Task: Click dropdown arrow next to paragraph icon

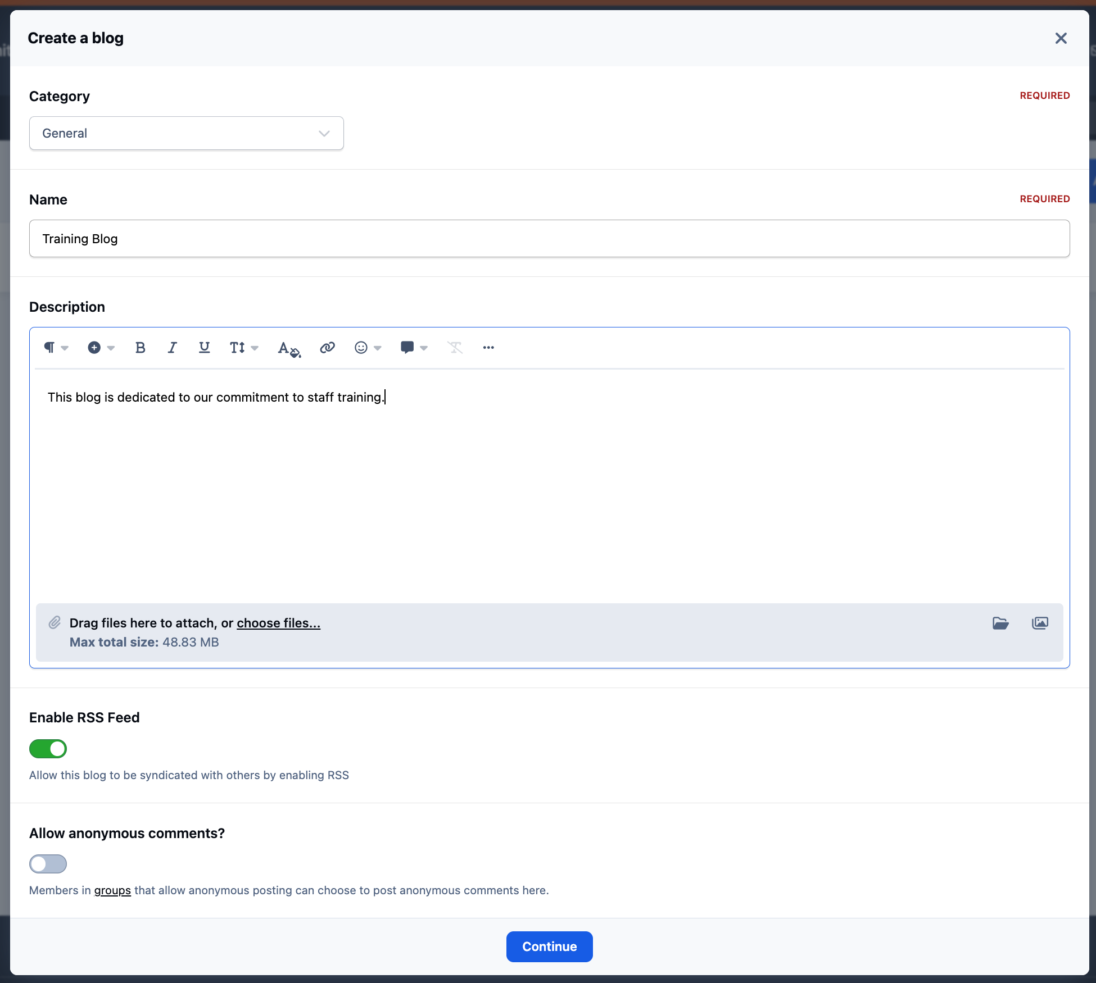Action: pos(65,348)
